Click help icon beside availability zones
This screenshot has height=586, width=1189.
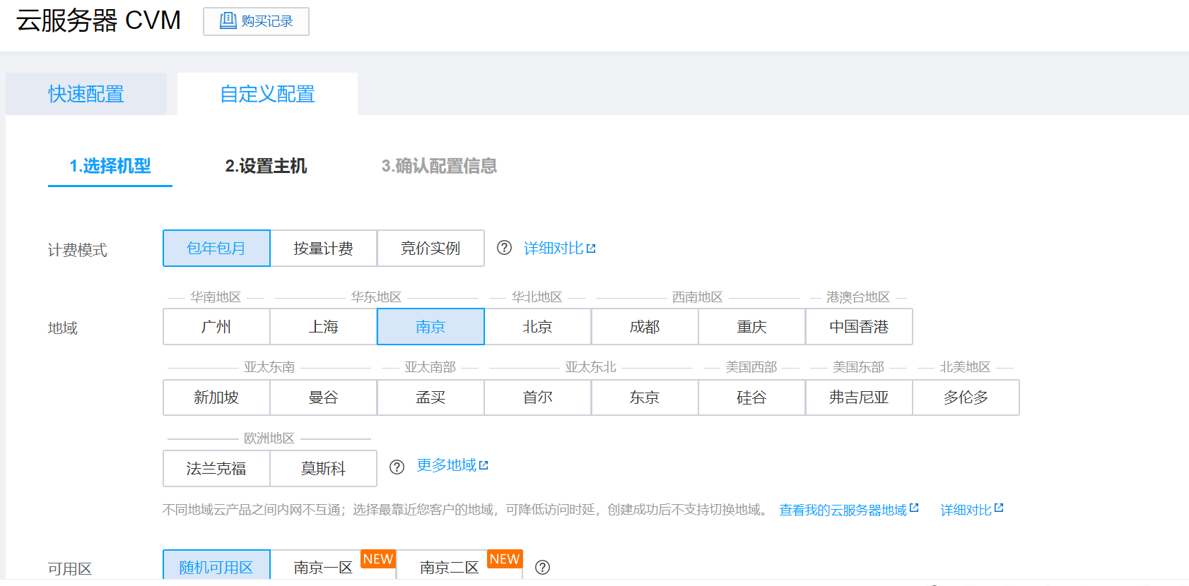543,567
